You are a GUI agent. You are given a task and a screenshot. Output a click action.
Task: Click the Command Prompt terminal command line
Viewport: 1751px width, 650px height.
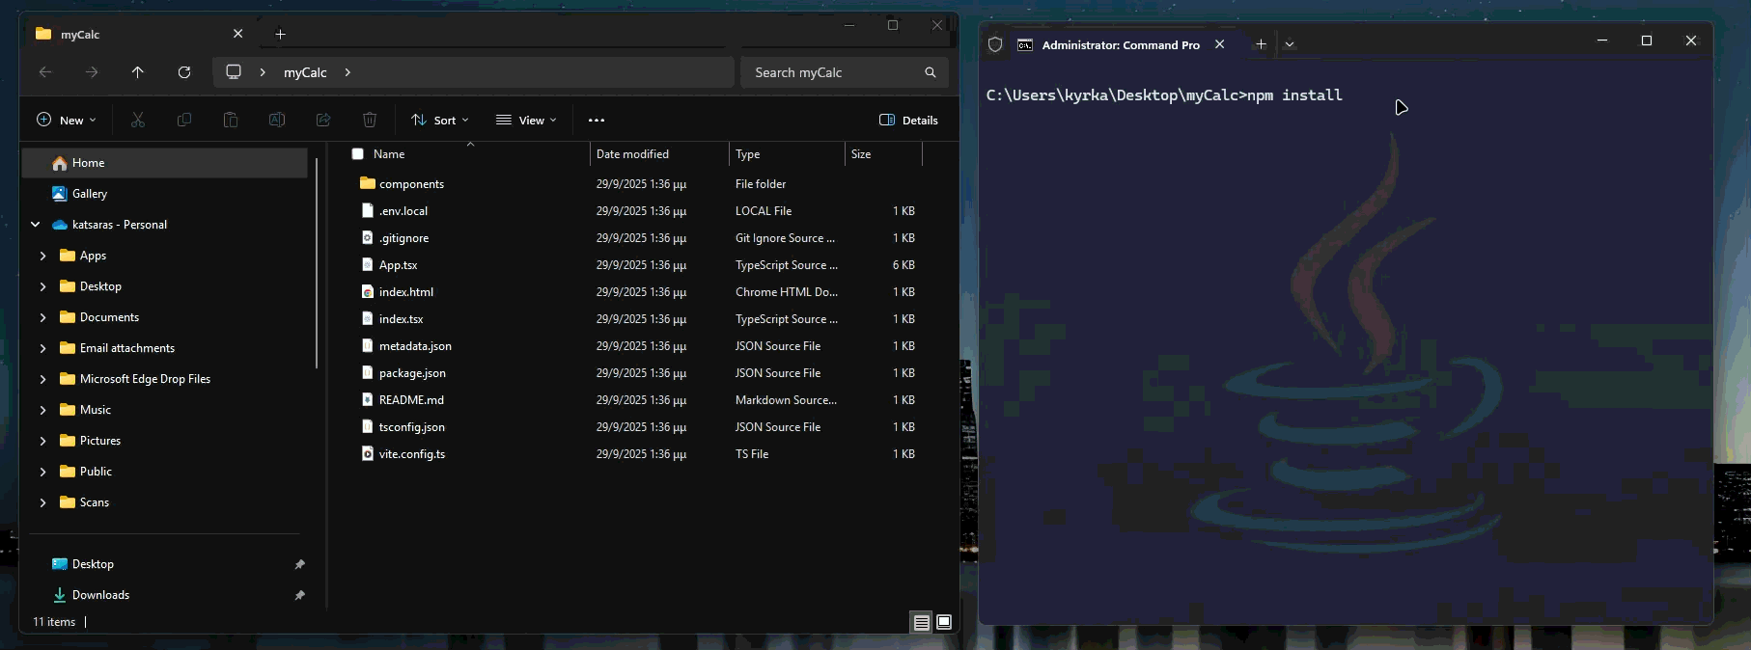[x=1164, y=95]
